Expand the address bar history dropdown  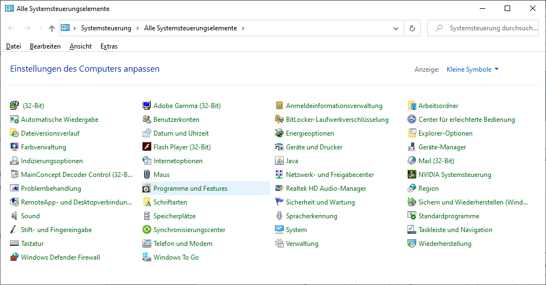click(396, 29)
